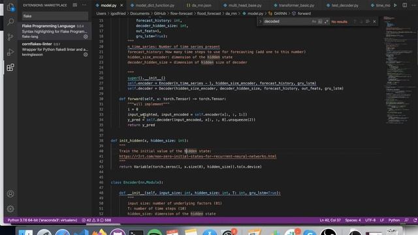Screen dimensions: 418x235
Task: Toggle Match Case in find widget
Action: (313, 22)
